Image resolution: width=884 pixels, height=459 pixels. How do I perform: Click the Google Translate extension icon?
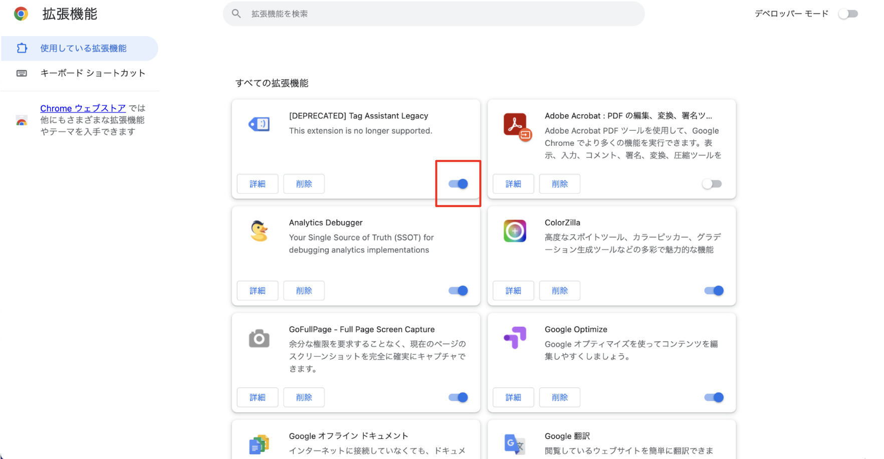515,444
